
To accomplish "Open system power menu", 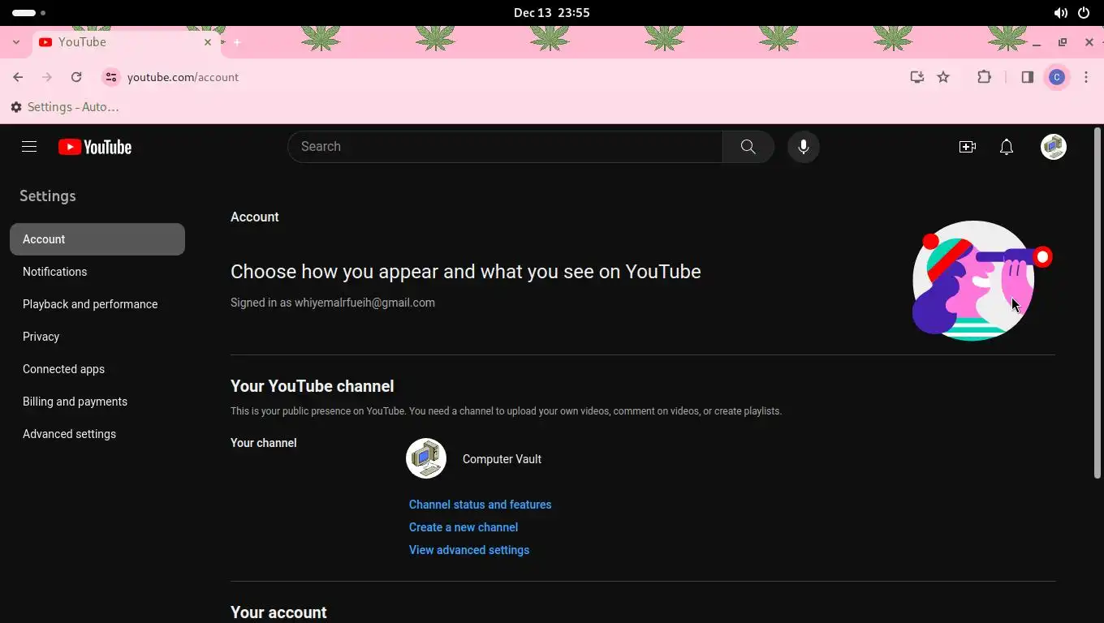I will (1084, 13).
